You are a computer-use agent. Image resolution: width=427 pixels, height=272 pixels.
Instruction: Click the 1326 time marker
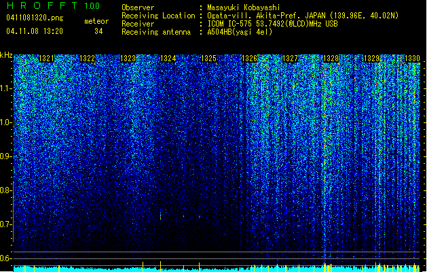[249, 58]
